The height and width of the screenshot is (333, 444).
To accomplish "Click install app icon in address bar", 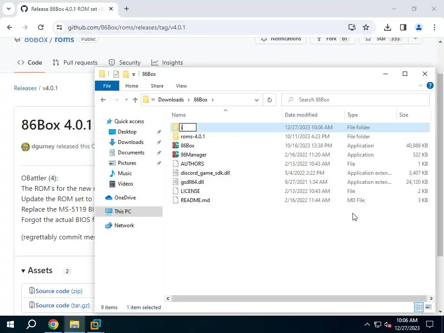I will tap(352, 27).
